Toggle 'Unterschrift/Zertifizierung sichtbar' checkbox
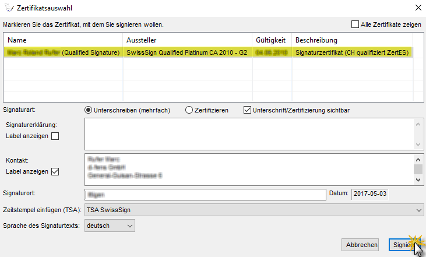Screen dimensions: 426x257 point(247,110)
